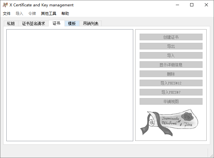Switch to the 证书签名请求 tab

pyautogui.click(x=33, y=23)
